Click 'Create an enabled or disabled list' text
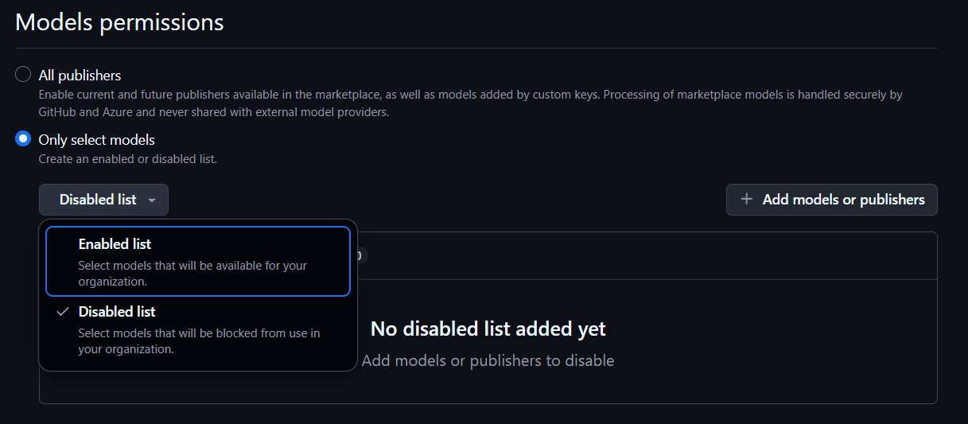The image size is (968, 424). point(127,159)
